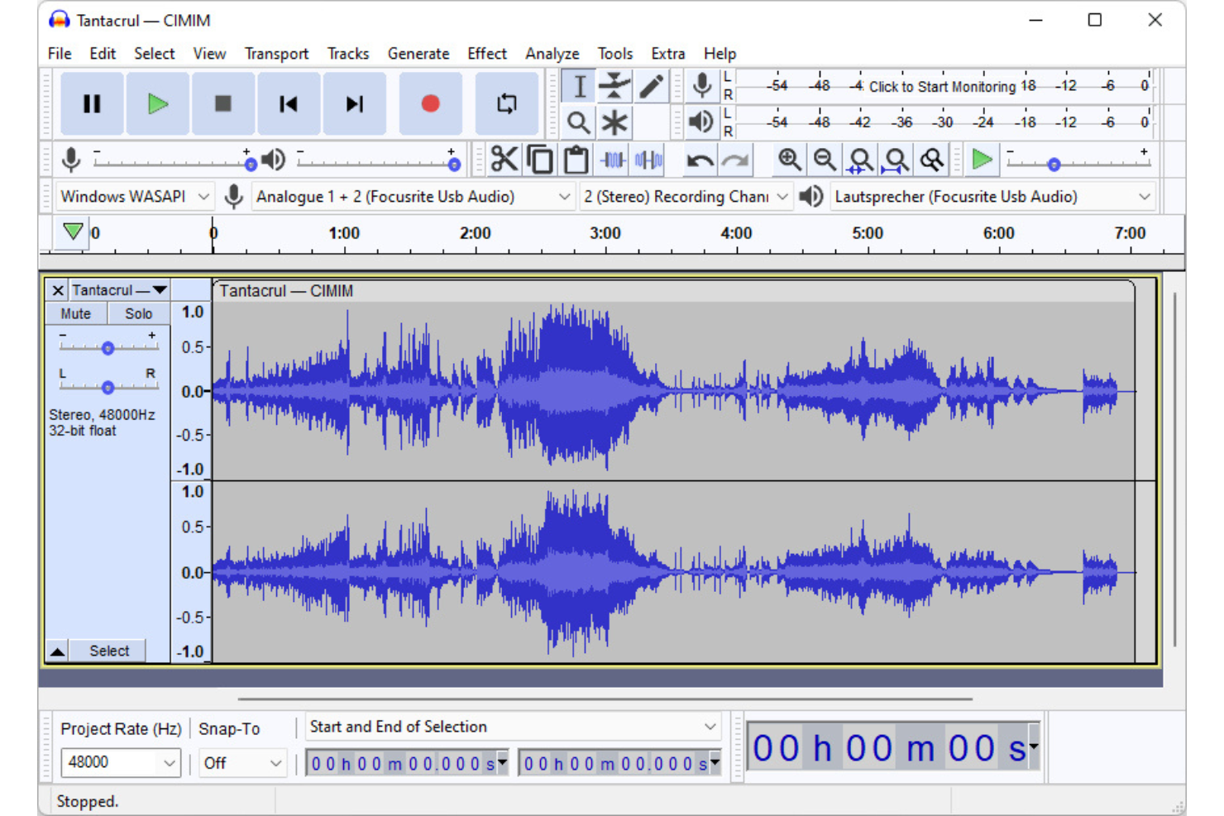The height and width of the screenshot is (816, 1224).
Task: Open the Tantacrul track name menu
Action: (x=119, y=290)
